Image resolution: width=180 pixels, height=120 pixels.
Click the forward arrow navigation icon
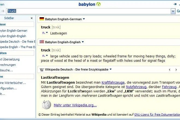pyautogui.click(x=3, y=11)
